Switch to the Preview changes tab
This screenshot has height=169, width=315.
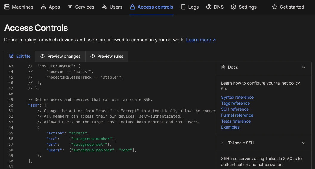60,56
